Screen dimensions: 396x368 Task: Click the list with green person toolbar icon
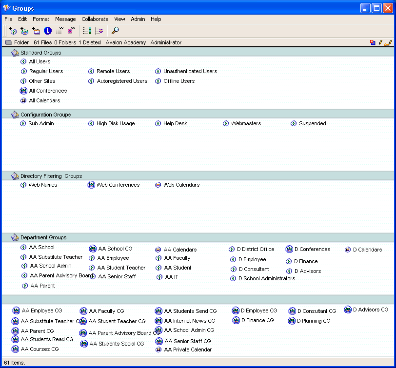tap(87, 31)
